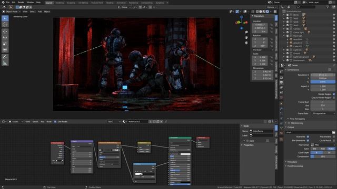The width and height of the screenshot is (337, 189).
Task: Select the Scale tool
Action: (5, 44)
